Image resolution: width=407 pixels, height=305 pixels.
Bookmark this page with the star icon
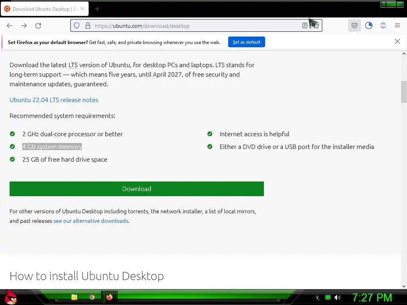[x=316, y=25]
